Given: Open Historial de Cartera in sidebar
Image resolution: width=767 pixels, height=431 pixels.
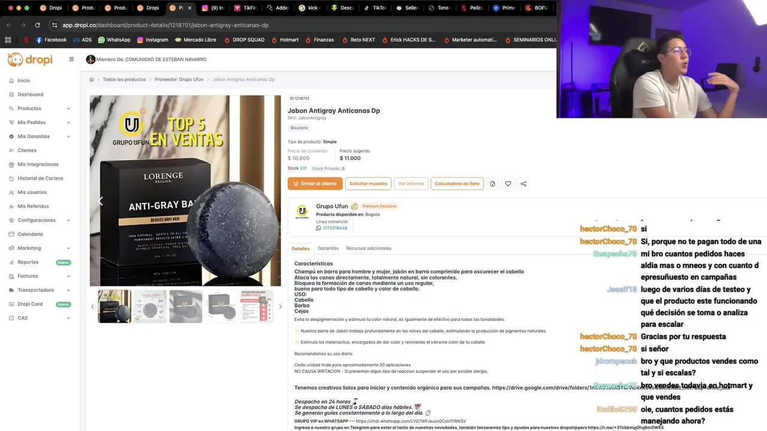Looking at the screenshot, I should (x=40, y=178).
